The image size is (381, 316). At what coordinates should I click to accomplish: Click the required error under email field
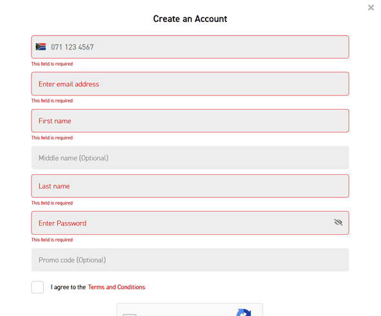pos(52,101)
